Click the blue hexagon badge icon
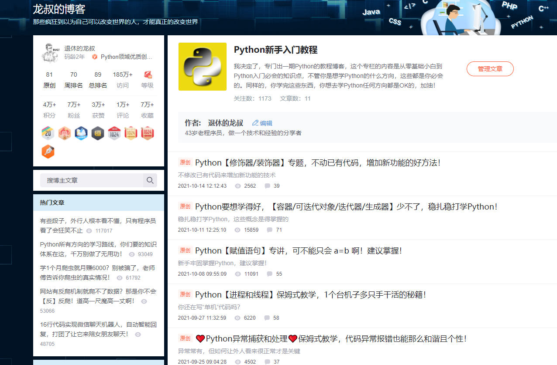The width and height of the screenshot is (557, 365). (x=81, y=133)
